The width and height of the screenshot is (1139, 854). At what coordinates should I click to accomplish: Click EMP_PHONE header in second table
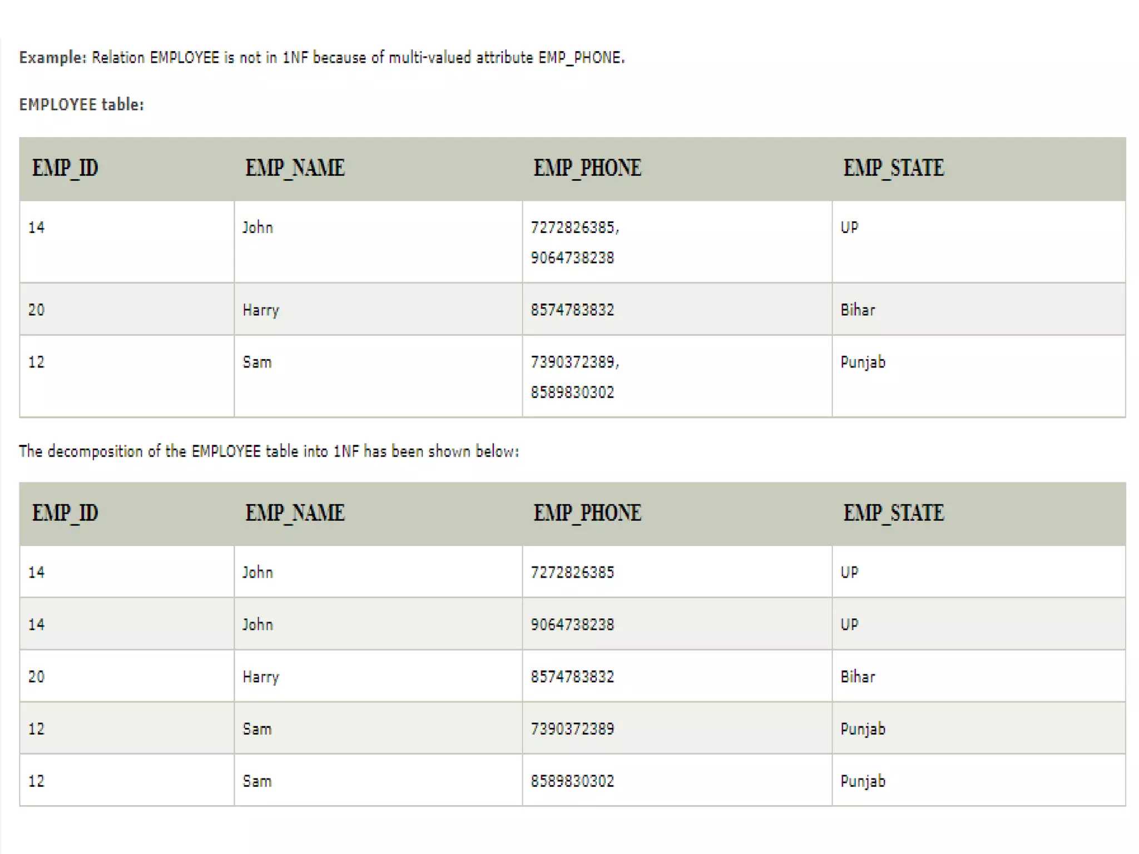coord(587,513)
